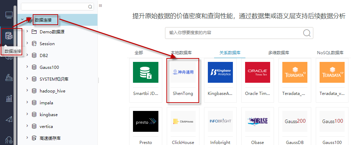This screenshot has width=353, height=145.
Task: Switch to the 多维数据库 tab
Action: [x=279, y=53]
